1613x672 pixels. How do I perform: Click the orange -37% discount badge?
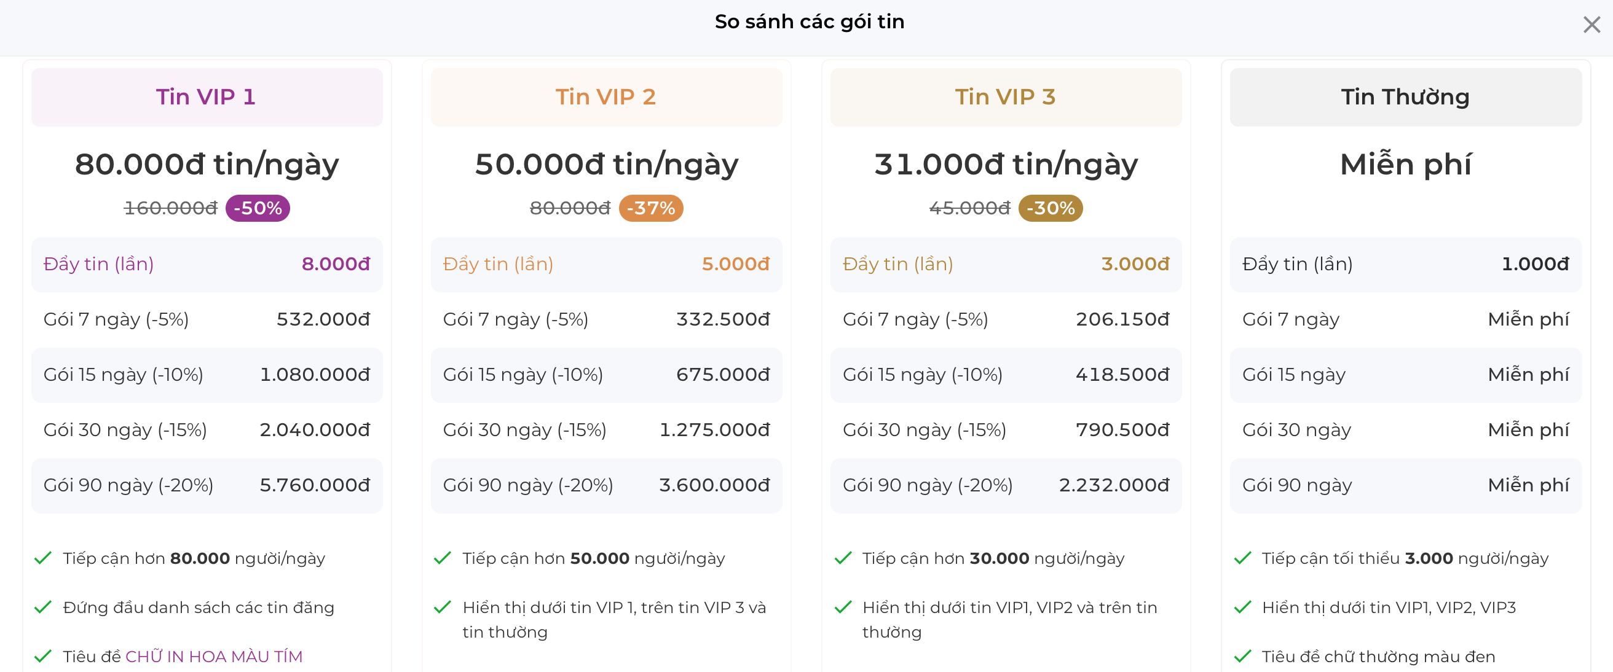tap(651, 208)
